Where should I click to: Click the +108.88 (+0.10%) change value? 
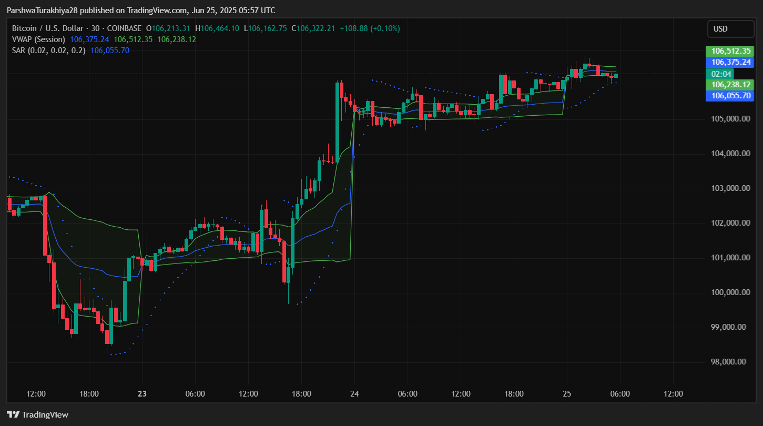[370, 28]
